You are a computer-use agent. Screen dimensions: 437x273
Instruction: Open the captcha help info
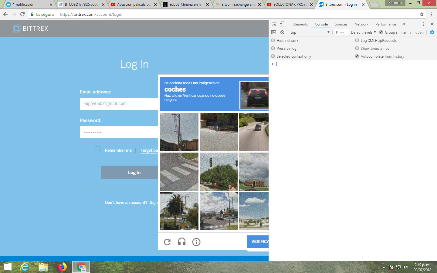pyautogui.click(x=196, y=242)
